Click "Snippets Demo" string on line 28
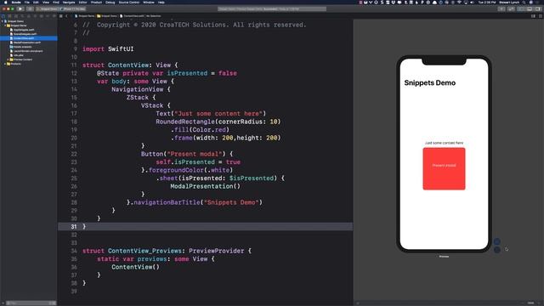544x306 pixels. (231, 202)
